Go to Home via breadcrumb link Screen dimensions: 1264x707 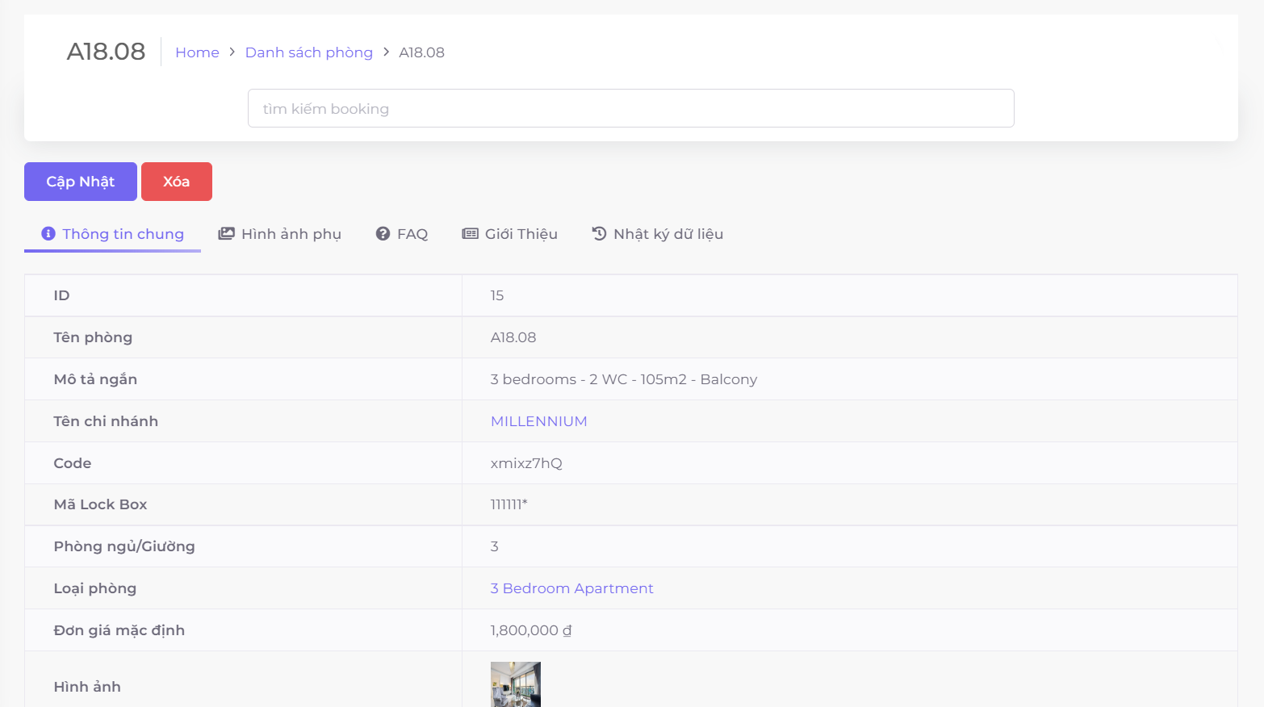tap(197, 52)
